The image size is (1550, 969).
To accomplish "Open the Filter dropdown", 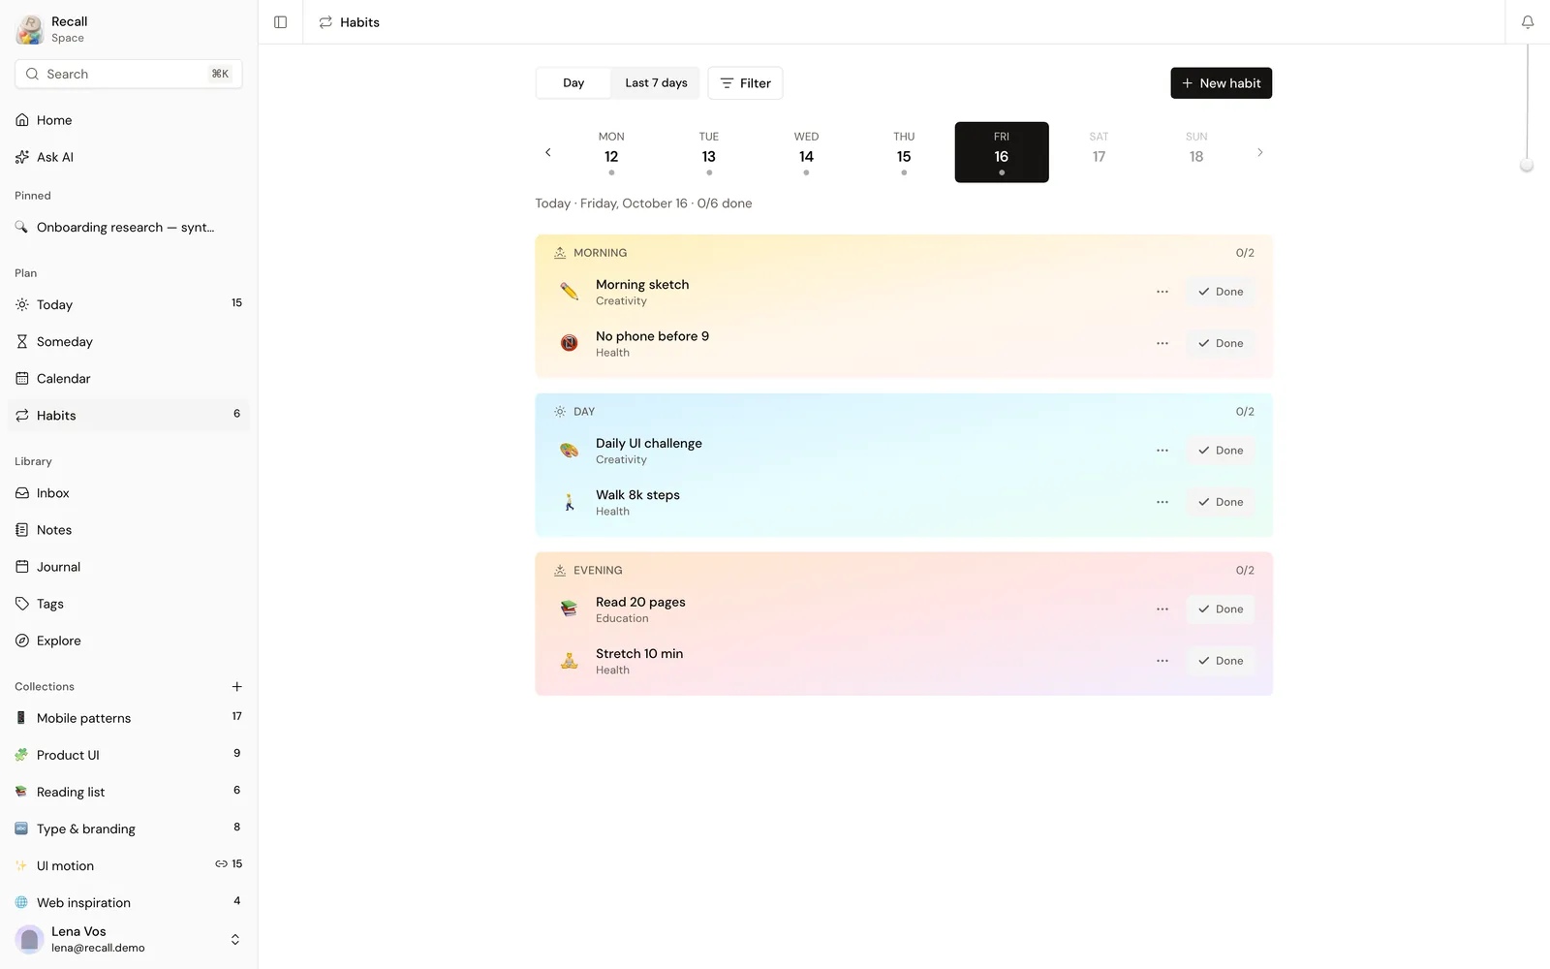I will [x=745, y=83].
